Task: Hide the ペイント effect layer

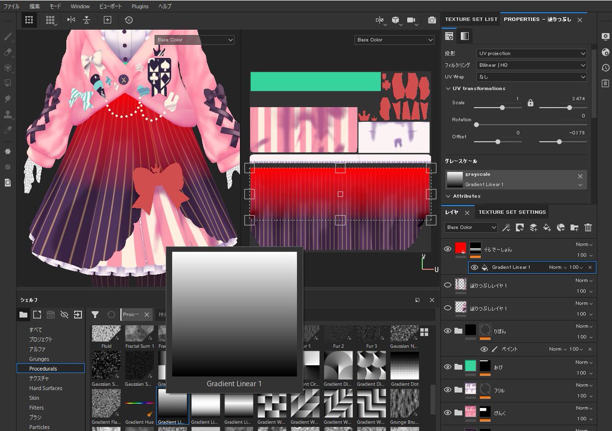Action: point(484,349)
